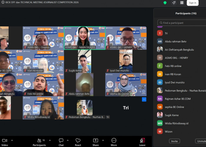Select Ari Defriansyah Bengkulu in participants list
The height and width of the screenshot is (147, 206).
182,50
